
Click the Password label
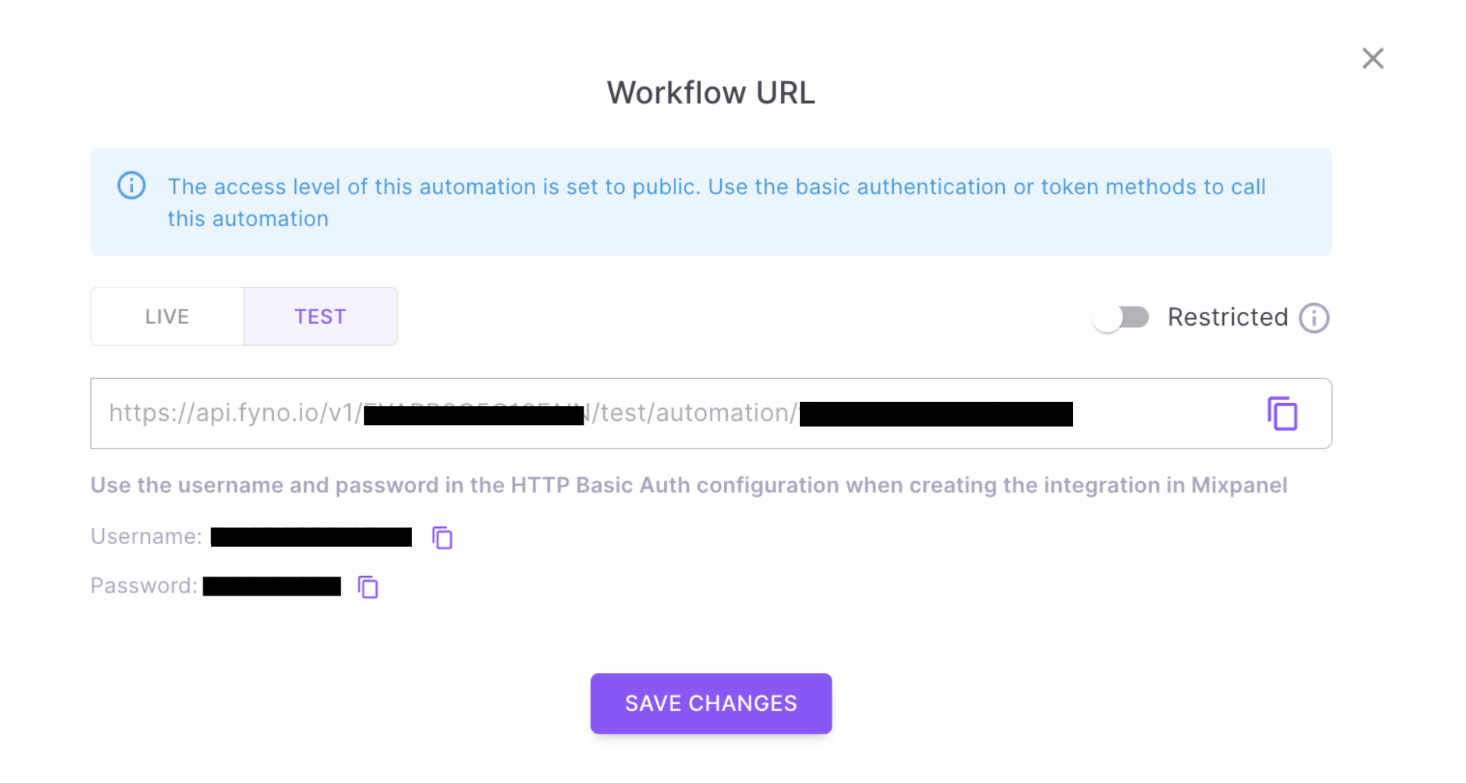pyautogui.click(x=143, y=586)
